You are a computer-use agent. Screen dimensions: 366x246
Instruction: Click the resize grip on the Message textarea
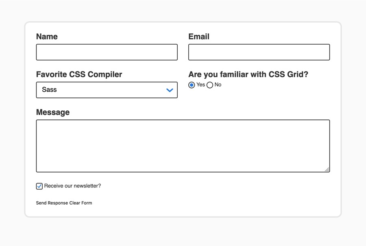(328, 169)
